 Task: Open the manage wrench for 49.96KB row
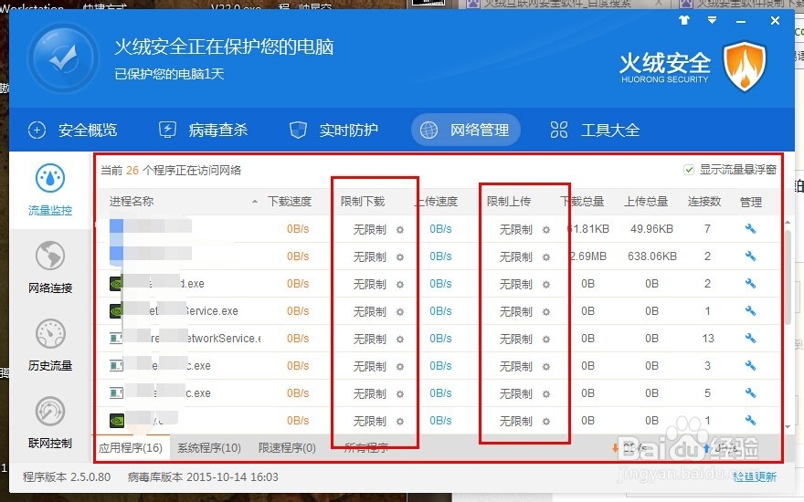pyautogui.click(x=750, y=229)
